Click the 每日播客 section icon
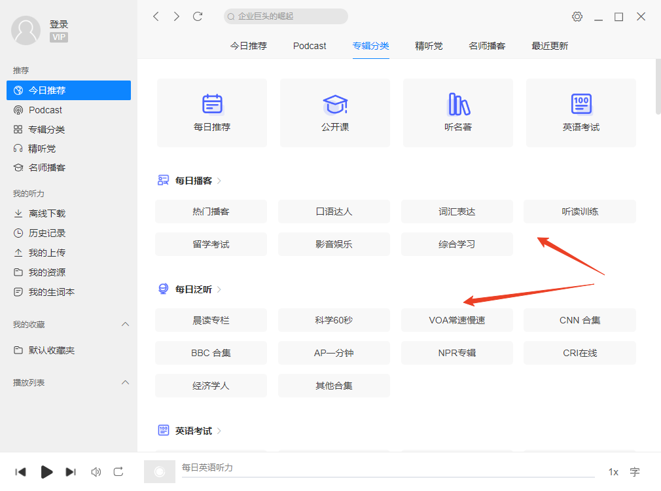This screenshot has height=491, width=661. point(163,181)
